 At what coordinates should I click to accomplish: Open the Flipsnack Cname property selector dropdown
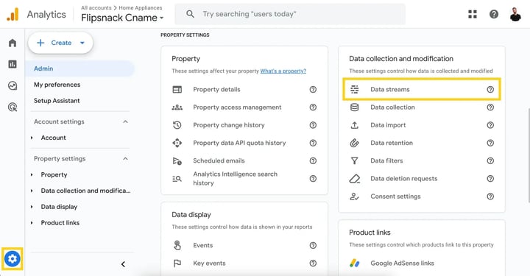tap(122, 18)
